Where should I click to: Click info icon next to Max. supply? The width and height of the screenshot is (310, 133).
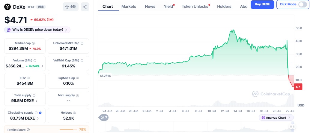77,95
